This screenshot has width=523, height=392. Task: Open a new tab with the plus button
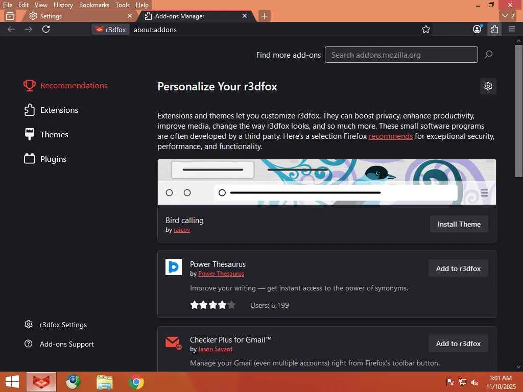[x=264, y=16]
